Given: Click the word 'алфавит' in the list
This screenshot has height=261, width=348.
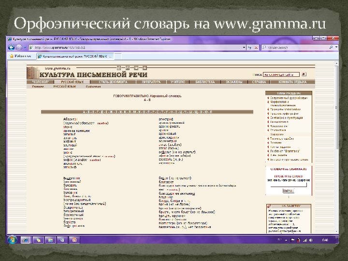Looking at the screenshot, I should click(70, 141).
